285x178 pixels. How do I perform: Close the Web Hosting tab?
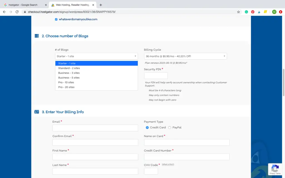(x=93, y=5)
